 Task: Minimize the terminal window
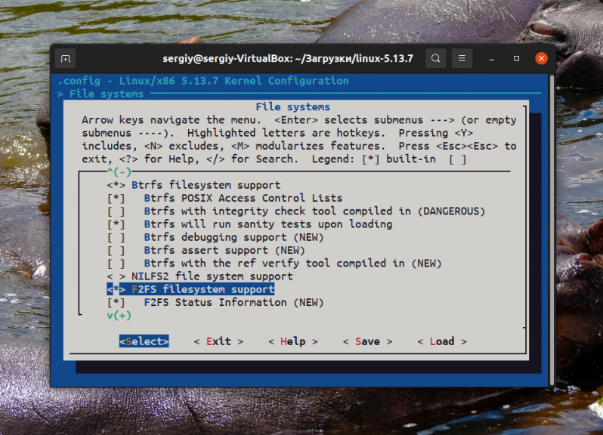[491, 58]
